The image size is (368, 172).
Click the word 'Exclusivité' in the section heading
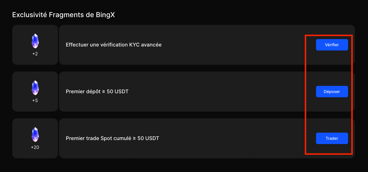tap(29, 15)
